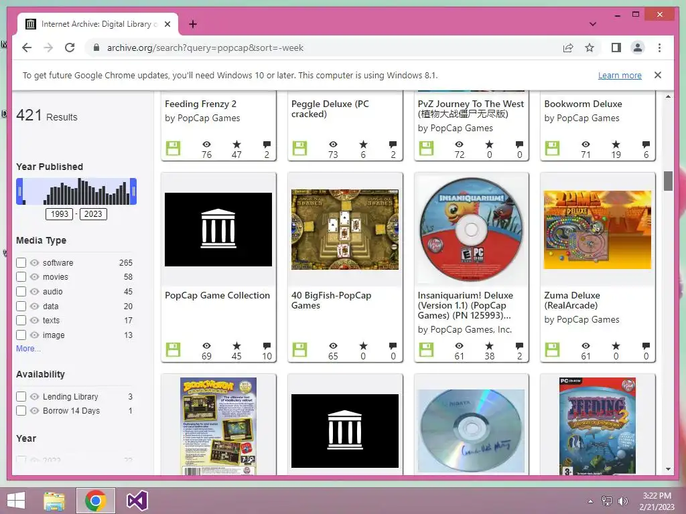Open the 40 BigFish-PopCap Games title
The width and height of the screenshot is (686, 514).
(331, 301)
